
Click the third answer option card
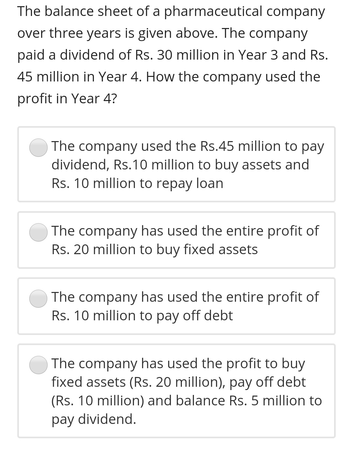click(176, 306)
